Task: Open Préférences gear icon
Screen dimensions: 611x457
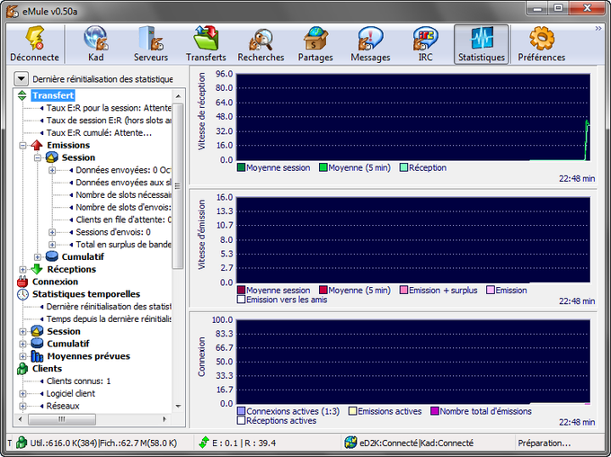Action: [542, 39]
